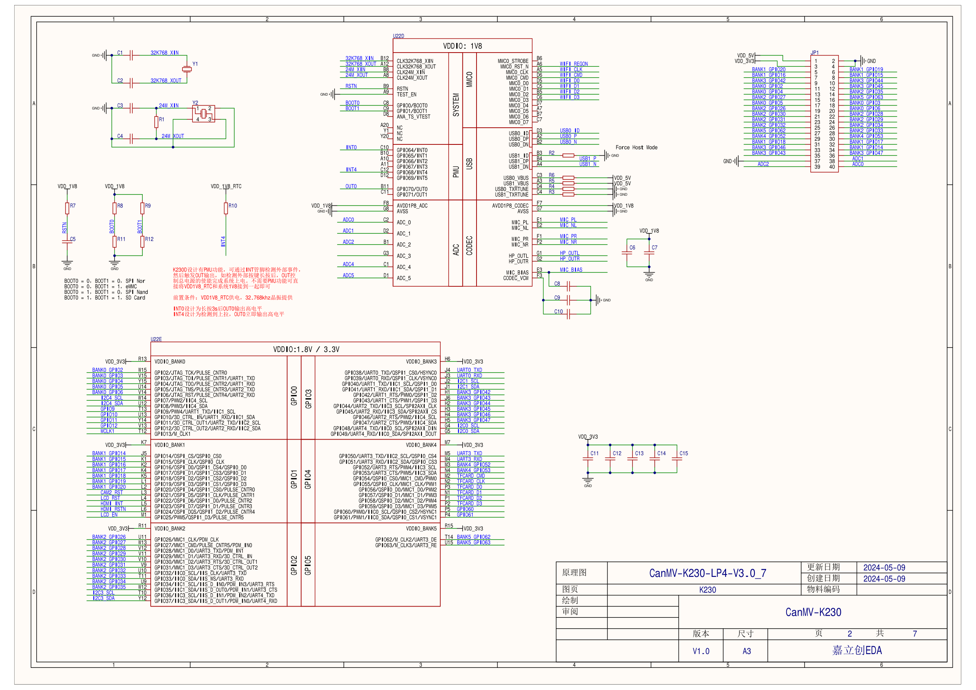The width and height of the screenshot is (976, 690).
Task: Click the TFCARD_CMD net label
Action: tap(471, 476)
